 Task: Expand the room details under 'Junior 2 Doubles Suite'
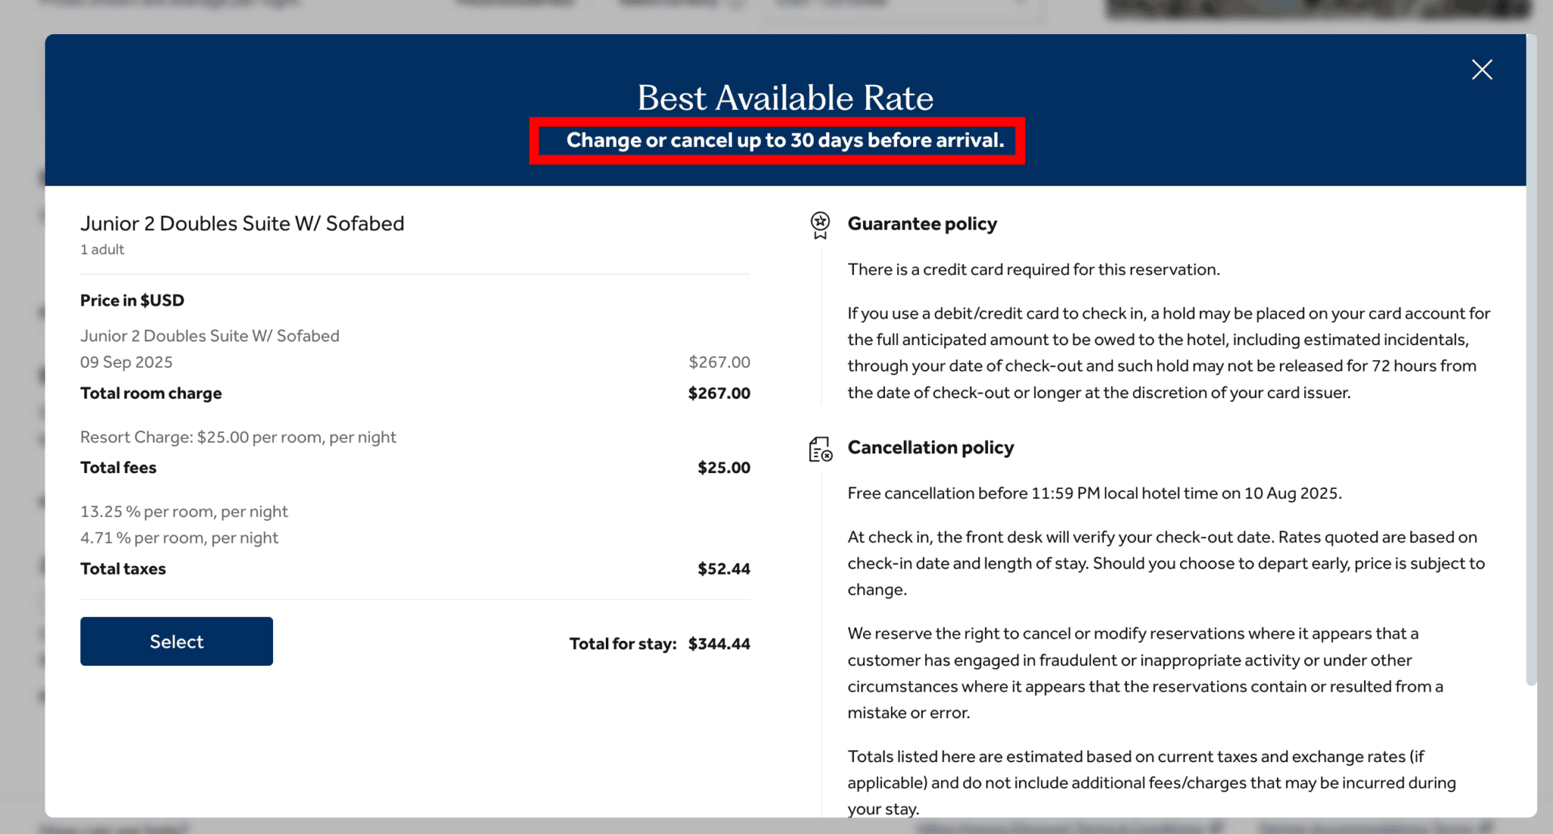[x=242, y=224]
